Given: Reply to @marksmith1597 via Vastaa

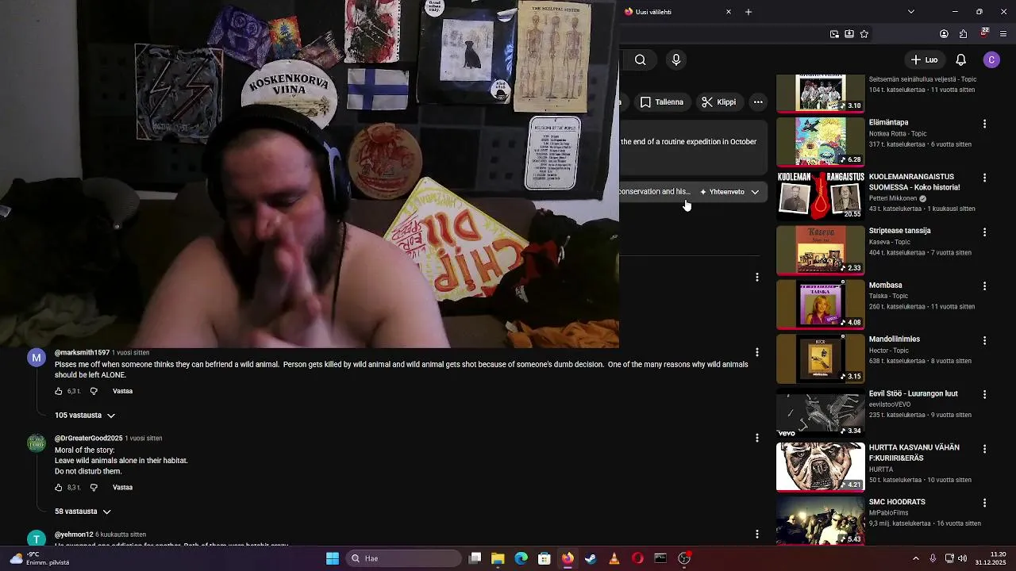Looking at the screenshot, I should pyautogui.click(x=122, y=391).
